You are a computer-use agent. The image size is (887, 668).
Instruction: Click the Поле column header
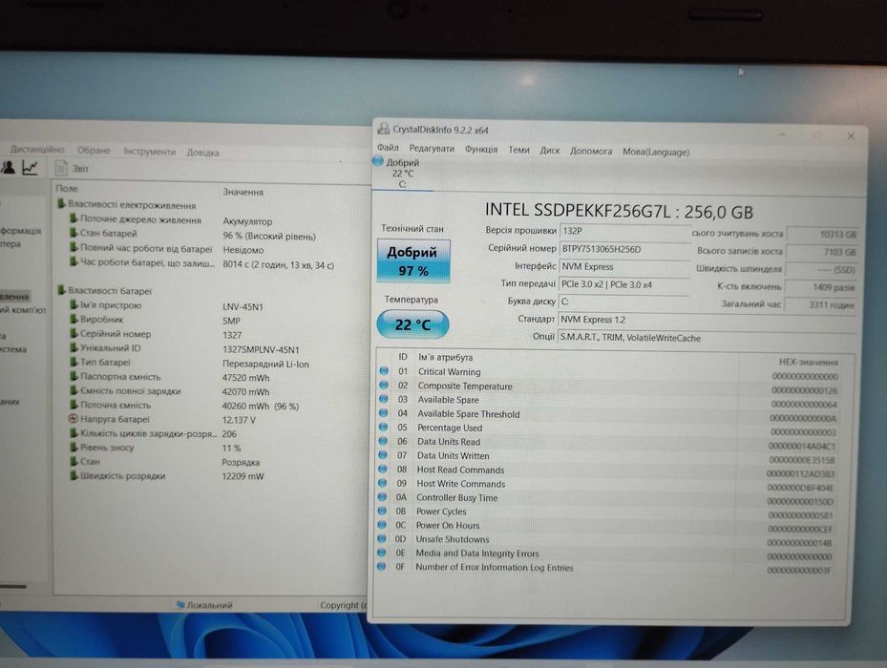(x=67, y=188)
